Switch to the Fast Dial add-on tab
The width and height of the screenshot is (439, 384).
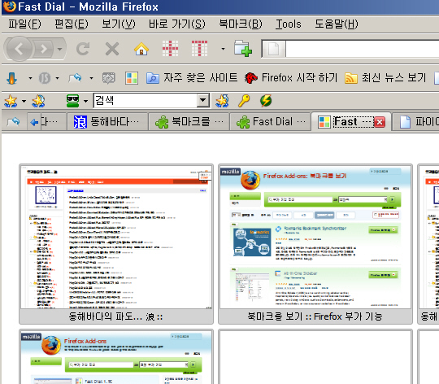pyautogui.click(x=270, y=122)
